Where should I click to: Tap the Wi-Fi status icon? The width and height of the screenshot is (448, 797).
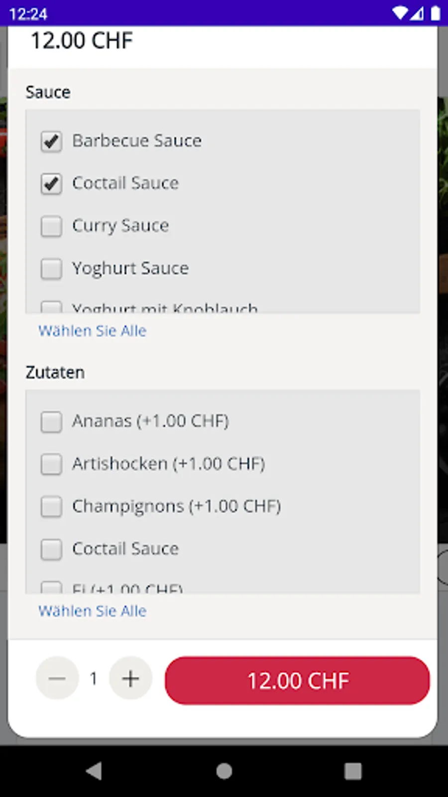400,13
